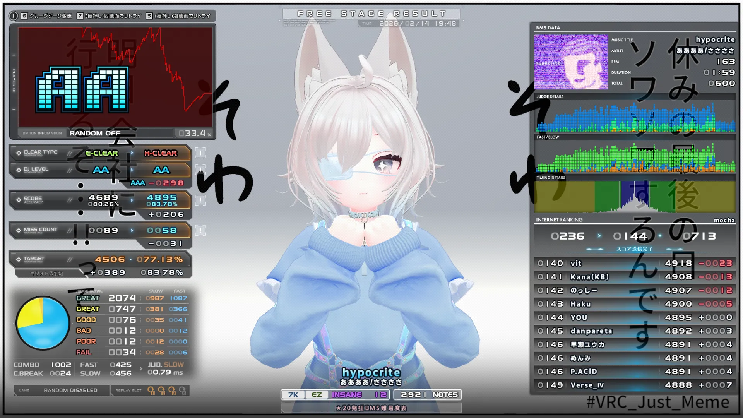Click the AAA -0298 next rank difference

point(157,183)
